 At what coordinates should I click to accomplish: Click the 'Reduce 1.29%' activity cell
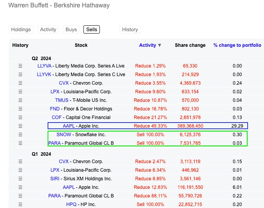coord(151,66)
